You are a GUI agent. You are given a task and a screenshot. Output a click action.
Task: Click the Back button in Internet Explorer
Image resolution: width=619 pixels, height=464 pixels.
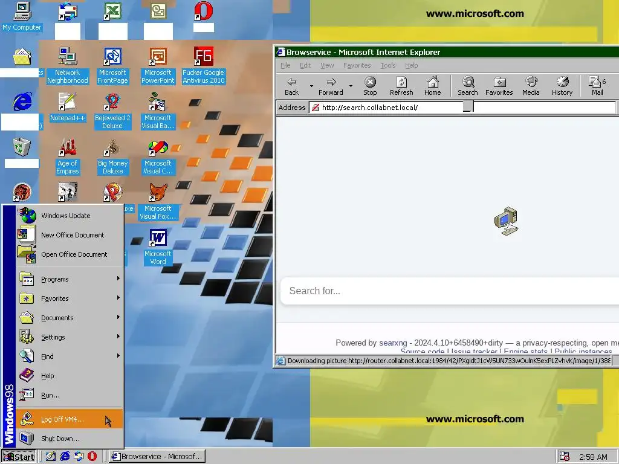point(292,86)
